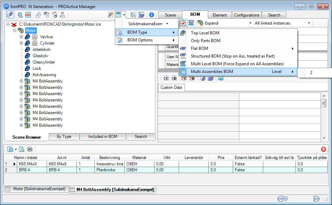This screenshot has height=205, width=332.
Task: Collapse the Motor assembly node
Action: click(x=15, y=31)
